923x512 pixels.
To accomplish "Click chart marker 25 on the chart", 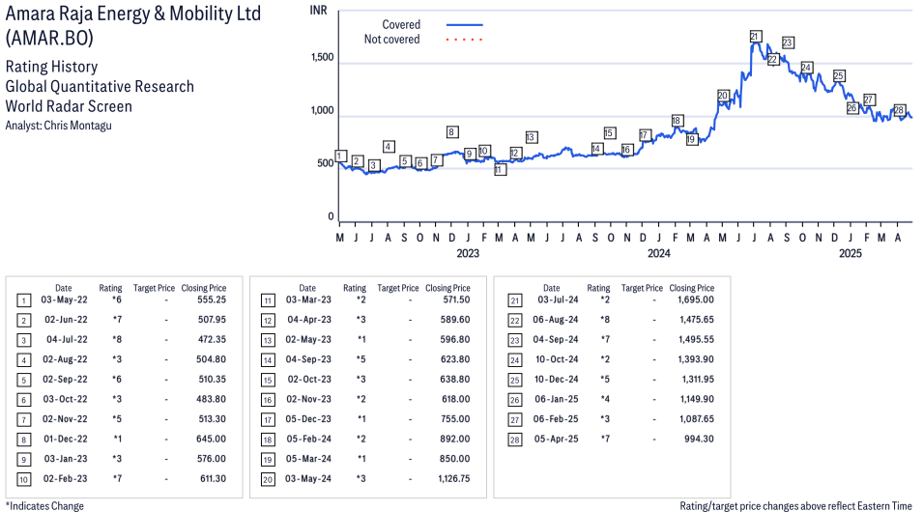I will [839, 76].
